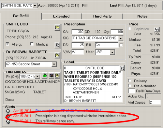Viewport: 163px width, 128px height.
Task: Click the TP Bill: GS/CA text
Action: pos(18,31)
